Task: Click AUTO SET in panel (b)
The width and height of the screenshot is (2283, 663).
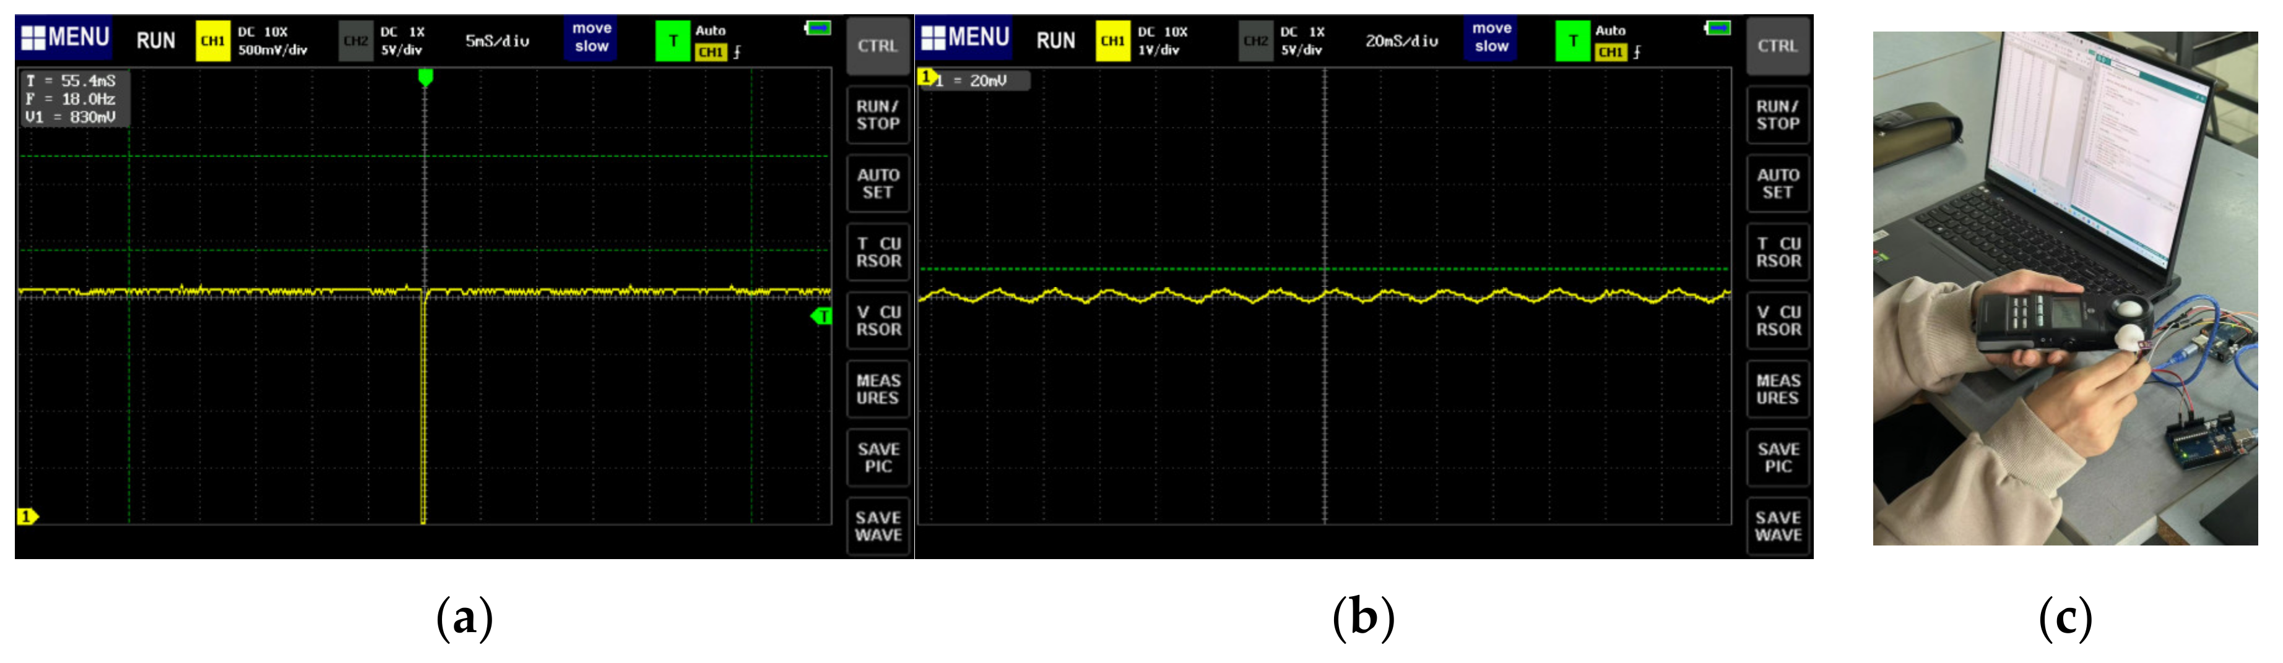Action: coord(1778,183)
